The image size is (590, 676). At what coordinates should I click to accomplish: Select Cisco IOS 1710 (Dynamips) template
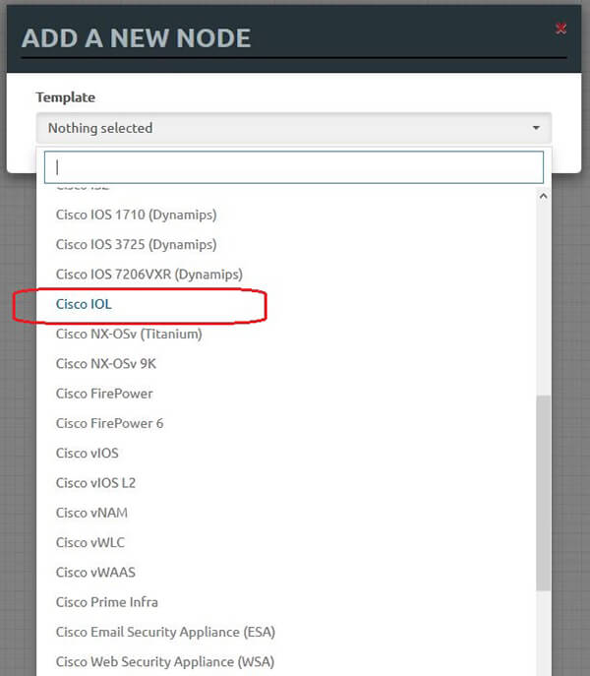[x=136, y=215]
